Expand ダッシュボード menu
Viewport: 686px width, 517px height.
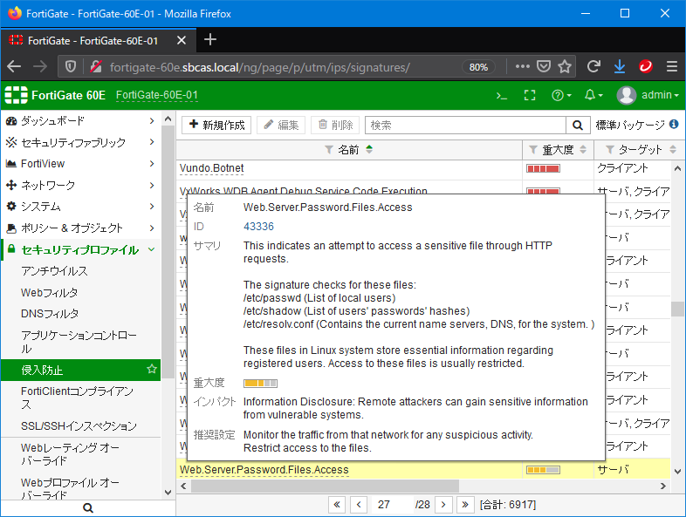point(80,121)
